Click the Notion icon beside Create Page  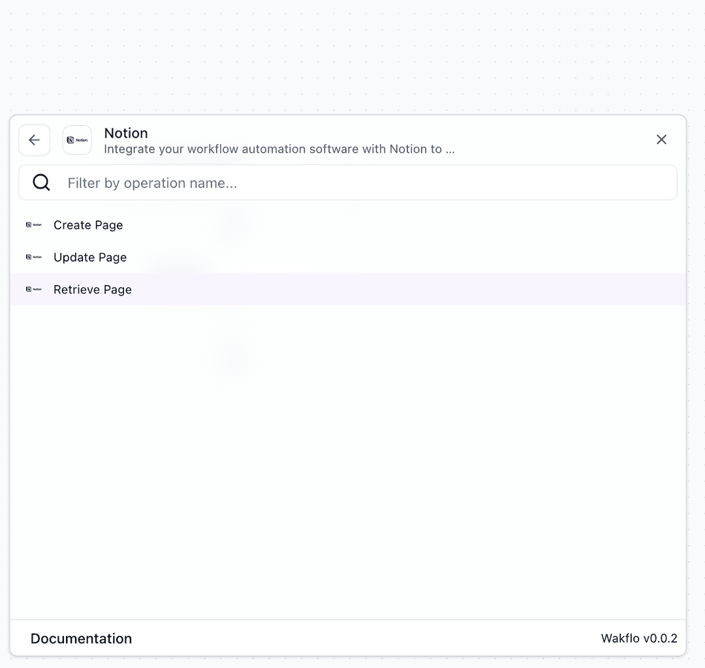tap(33, 225)
